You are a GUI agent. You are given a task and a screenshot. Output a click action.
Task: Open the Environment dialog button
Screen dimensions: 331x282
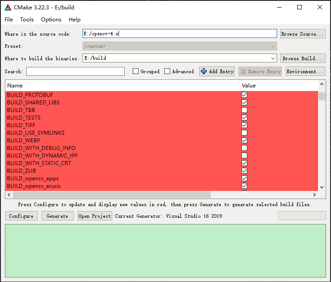pyautogui.click(x=306, y=71)
